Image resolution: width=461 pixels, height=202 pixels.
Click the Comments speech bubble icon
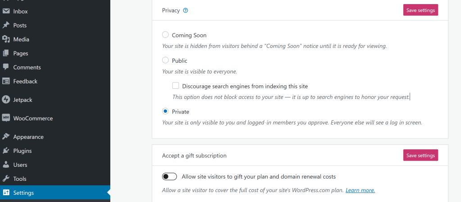click(x=6, y=67)
